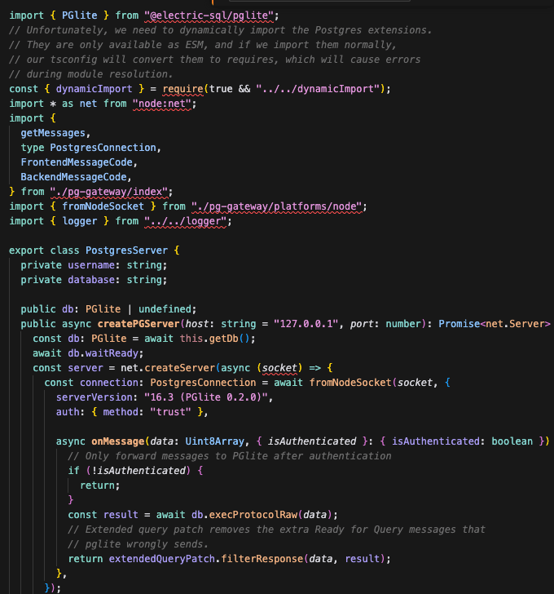Click the net.createServer call
The width and height of the screenshot is (554, 594).
click(x=168, y=368)
